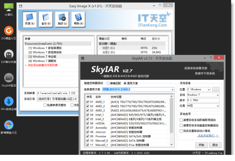Uncheck driver row 04 Intel_1
The height and width of the screenshot is (161, 235).
(x=87, y=115)
